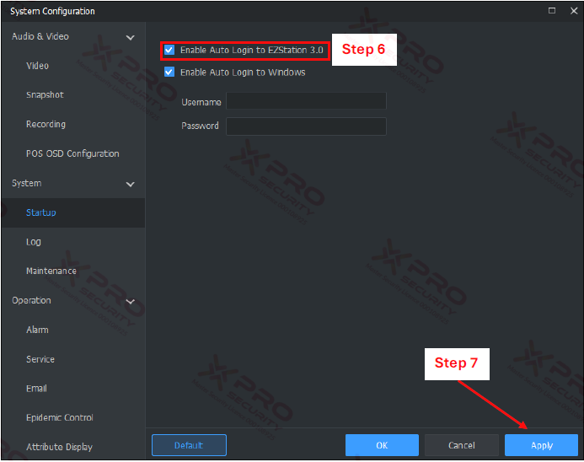Click the OK button
This screenshot has width=584, height=462.
click(x=382, y=445)
